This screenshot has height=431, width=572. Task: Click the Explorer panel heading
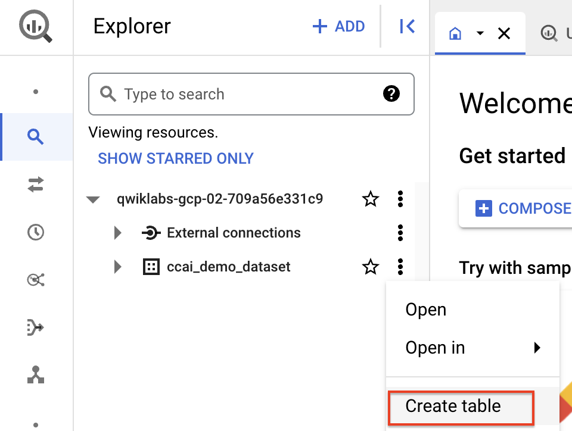click(x=132, y=26)
